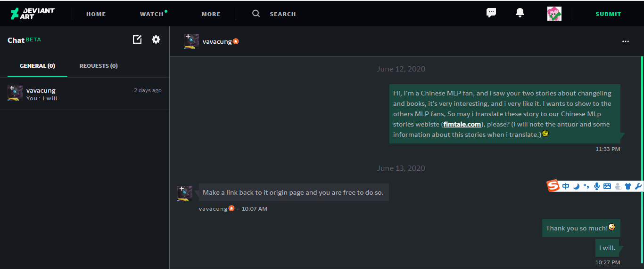Click the DeviantArt logo
The height and width of the screenshot is (269, 644).
(x=33, y=14)
